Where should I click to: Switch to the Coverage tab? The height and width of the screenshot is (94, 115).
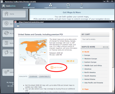33,76
